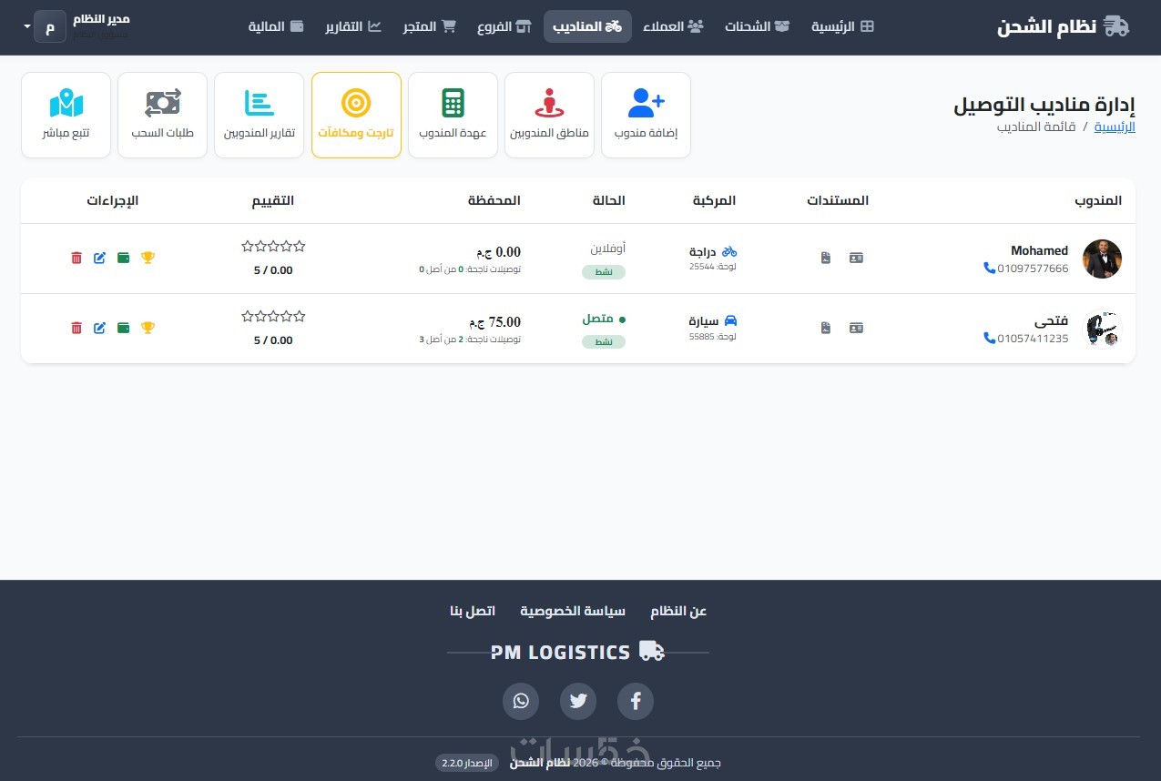This screenshot has height=781, width=1161.
Task: Click the WhatsApp icon in the footer
Action: coord(521,701)
